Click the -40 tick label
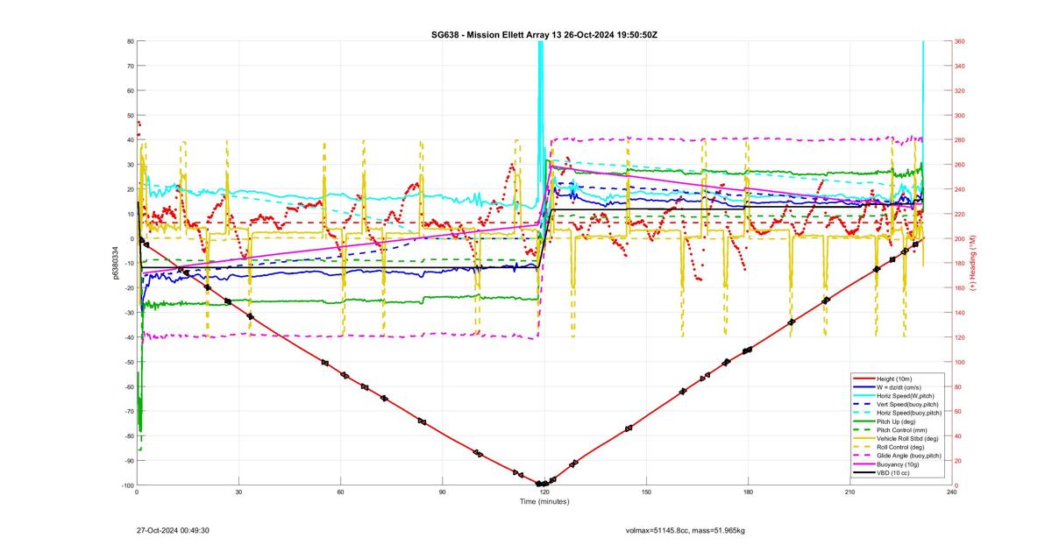The image size is (1052, 545). click(128, 337)
